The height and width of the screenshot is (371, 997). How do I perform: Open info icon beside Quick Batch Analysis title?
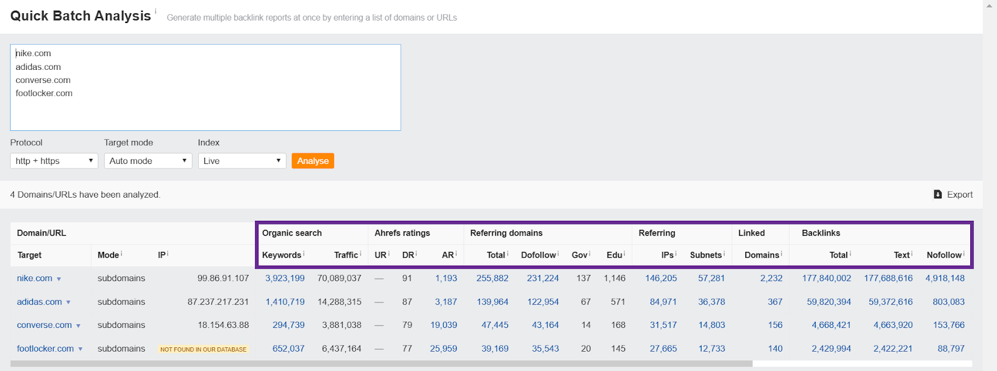[155, 11]
